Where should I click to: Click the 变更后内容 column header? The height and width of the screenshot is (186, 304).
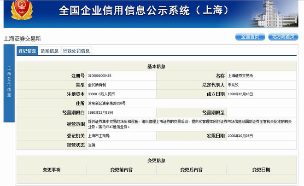point(191,170)
